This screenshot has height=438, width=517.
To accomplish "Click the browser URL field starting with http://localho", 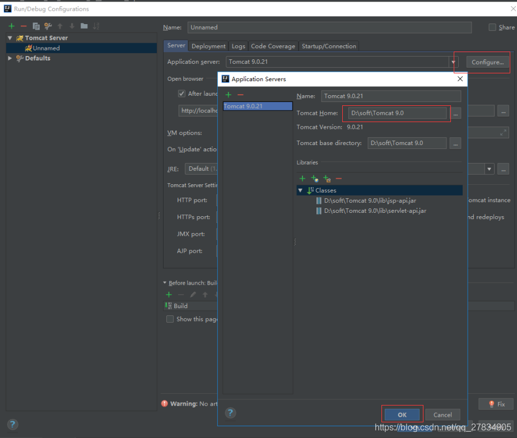I will [198, 110].
